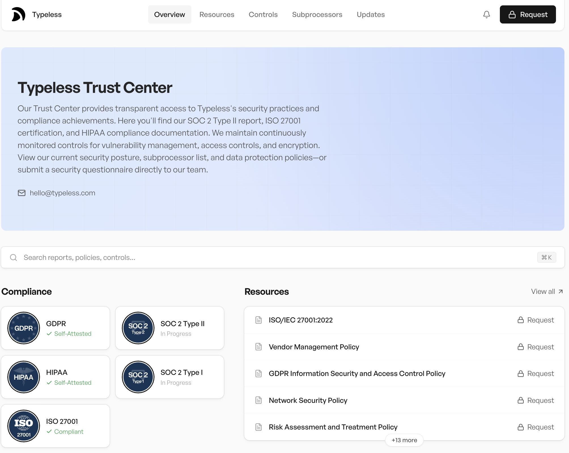Screen dimensions: 569x453
Task: Open the Vendor Management Policy title
Action: [x=314, y=347]
